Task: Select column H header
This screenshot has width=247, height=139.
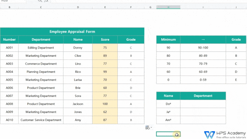Action: 168,7
